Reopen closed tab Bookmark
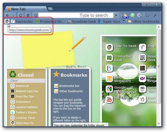This screenshot has width=167, height=132. pos(20,86)
